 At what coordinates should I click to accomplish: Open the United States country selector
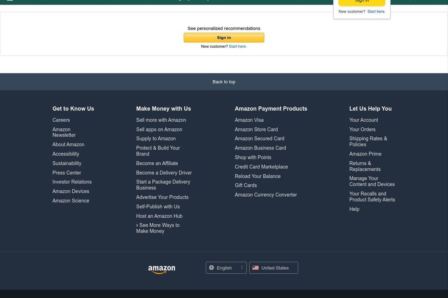(x=273, y=267)
